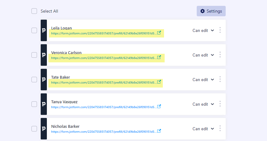Open more options for Nicholas Barker

[x=220, y=128]
